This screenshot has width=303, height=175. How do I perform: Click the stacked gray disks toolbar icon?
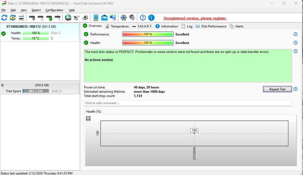pos(77,18)
